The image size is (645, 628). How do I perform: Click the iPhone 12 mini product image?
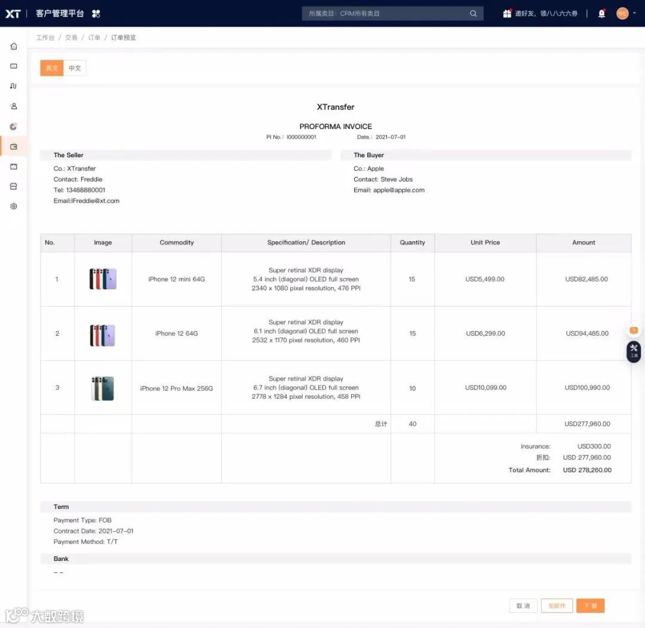point(103,278)
